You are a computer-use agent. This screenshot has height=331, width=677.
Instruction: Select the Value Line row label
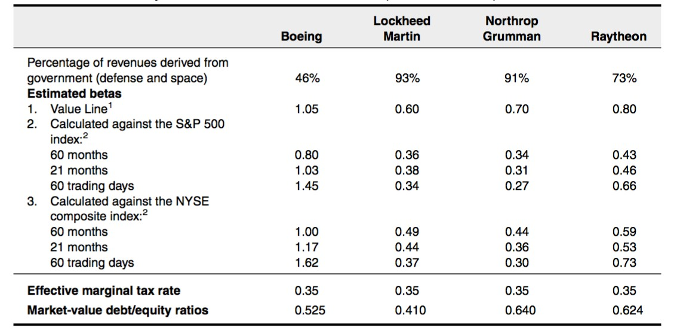click(x=80, y=109)
